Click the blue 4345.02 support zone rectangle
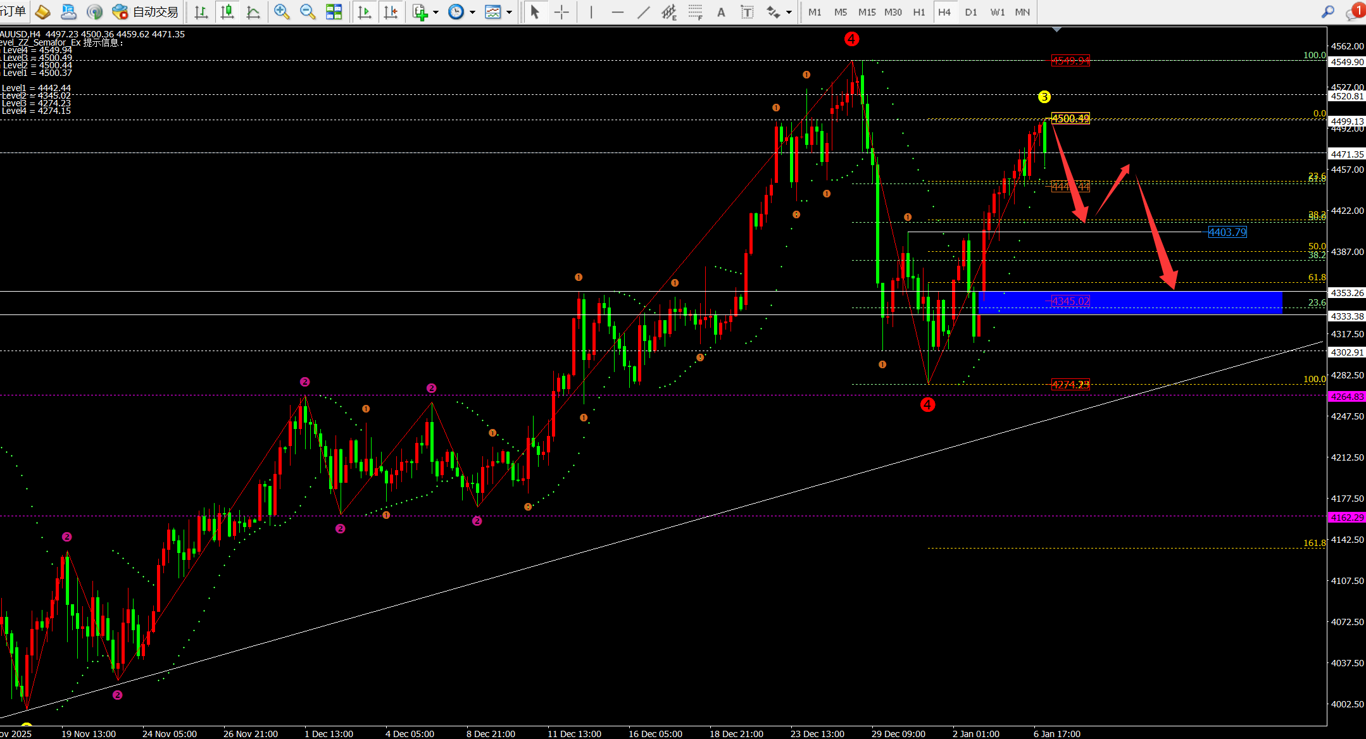Image resolution: width=1366 pixels, height=739 pixels. (x=1171, y=303)
